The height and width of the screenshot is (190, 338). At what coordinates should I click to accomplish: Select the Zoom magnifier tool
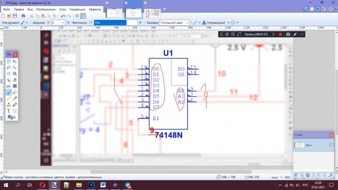click(x=15, y=74)
